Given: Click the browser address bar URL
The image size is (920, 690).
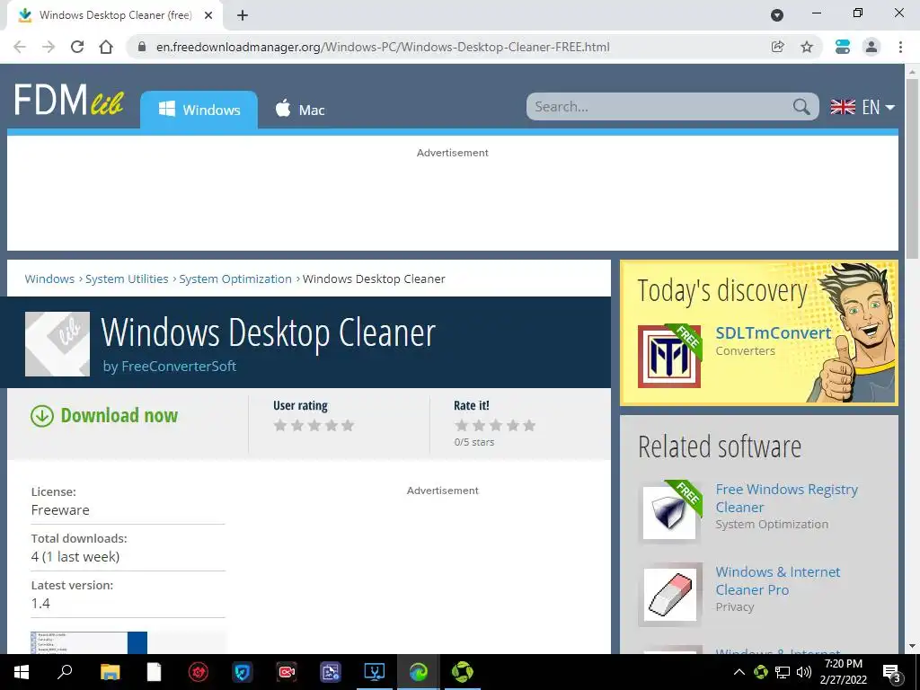Looking at the screenshot, I should (x=383, y=47).
